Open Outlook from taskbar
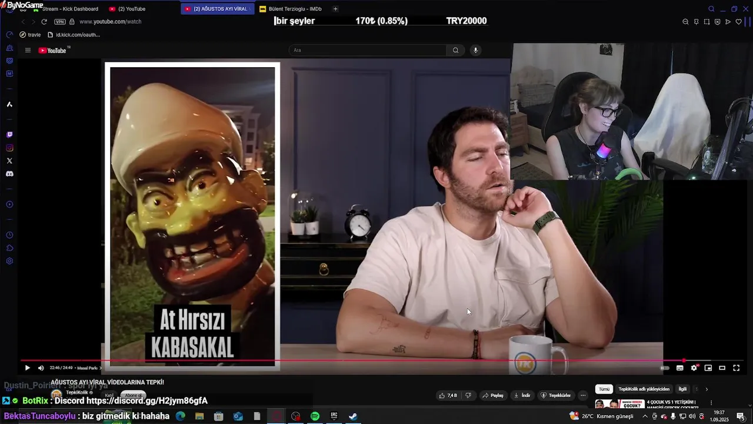The image size is (753, 424). pos(238,416)
